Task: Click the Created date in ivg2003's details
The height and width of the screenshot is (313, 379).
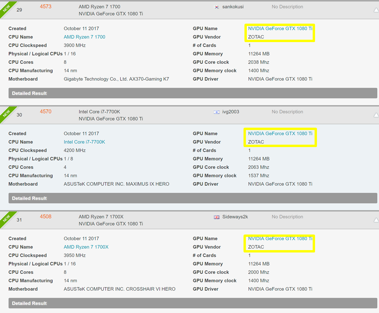Action: 81,134
